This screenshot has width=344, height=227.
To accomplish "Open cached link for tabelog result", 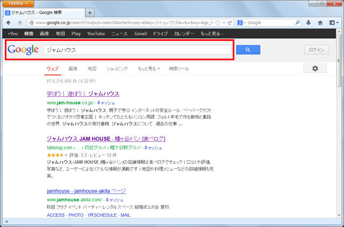I will pyautogui.click(x=153, y=148).
